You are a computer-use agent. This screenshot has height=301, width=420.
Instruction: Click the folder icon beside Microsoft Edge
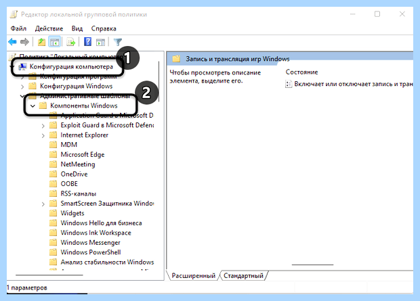[54, 155]
